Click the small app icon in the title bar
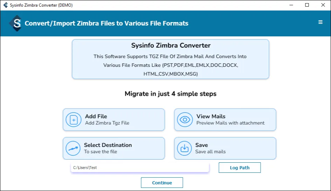 (x=6, y=5)
